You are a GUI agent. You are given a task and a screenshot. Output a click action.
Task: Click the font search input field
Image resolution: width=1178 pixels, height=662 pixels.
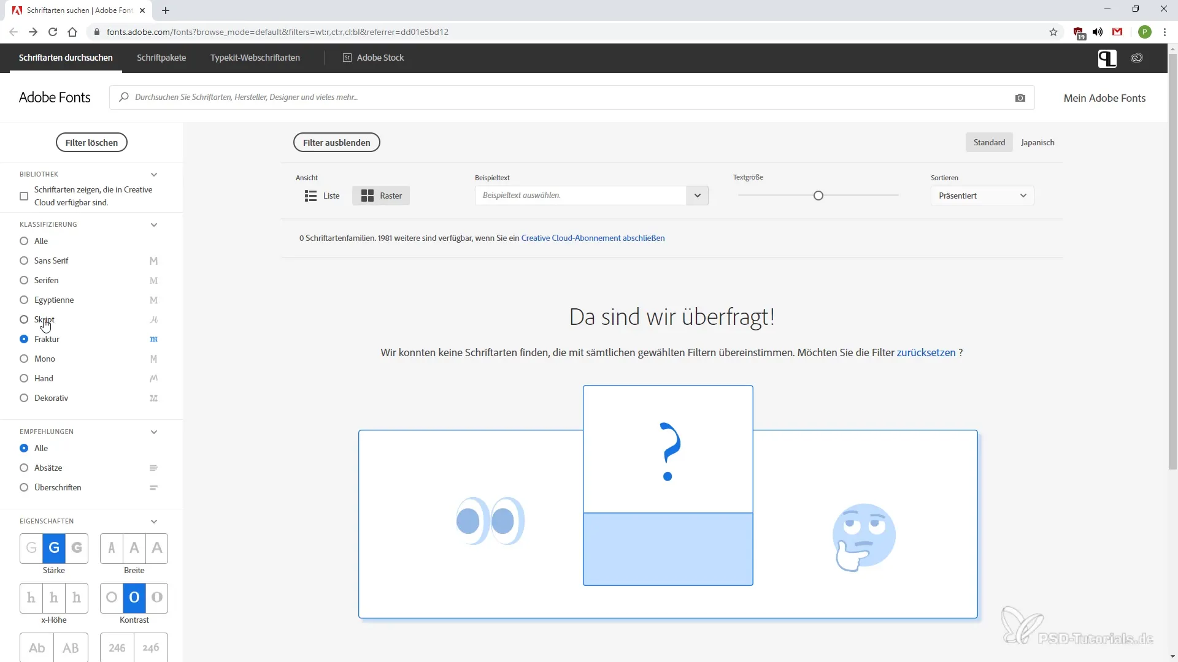tap(572, 97)
